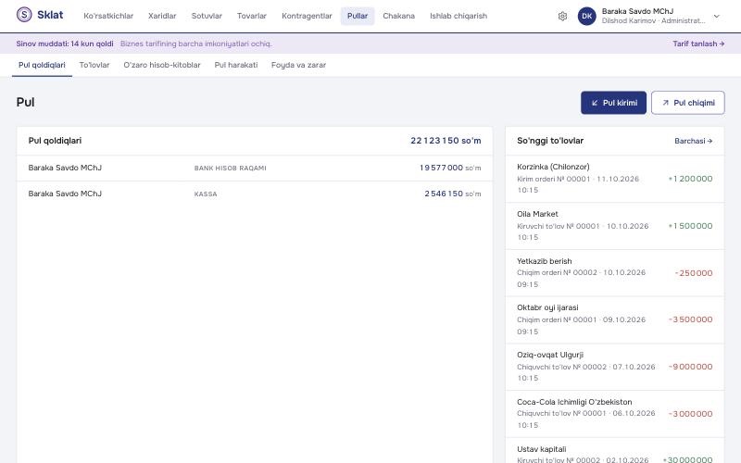This screenshot has width=741, height=463.
Task: Open O'zaro hisob-kitoblar tab
Action: 162,65
